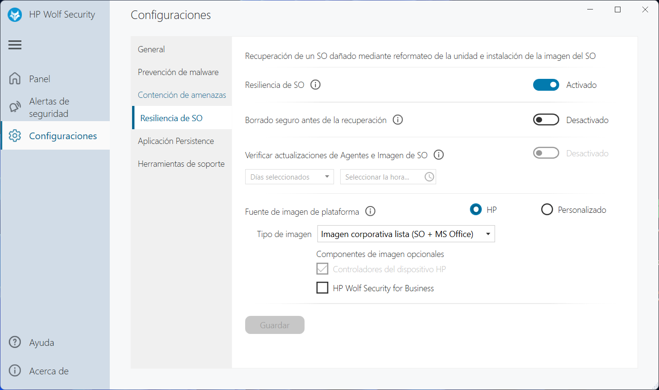
Task: Click the Configuraciones gear icon
Action: click(15, 136)
